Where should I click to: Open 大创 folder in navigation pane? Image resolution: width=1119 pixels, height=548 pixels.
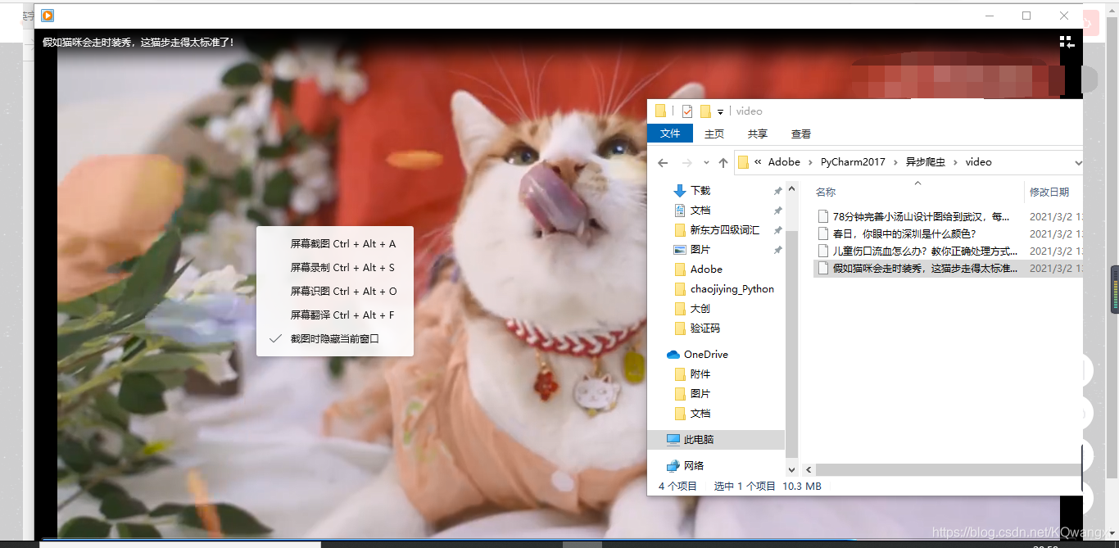click(700, 308)
